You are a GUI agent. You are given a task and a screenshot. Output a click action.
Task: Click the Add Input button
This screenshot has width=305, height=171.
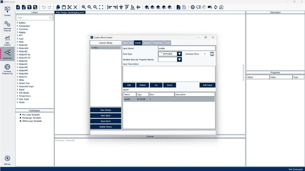click(207, 85)
